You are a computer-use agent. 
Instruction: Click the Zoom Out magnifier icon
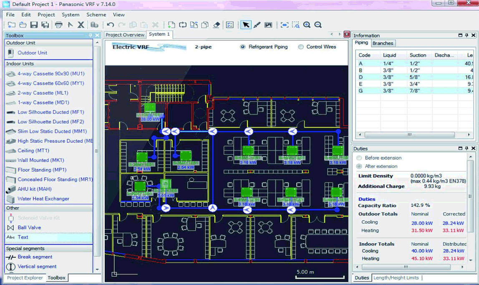pyautogui.click(x=318, y=25)
